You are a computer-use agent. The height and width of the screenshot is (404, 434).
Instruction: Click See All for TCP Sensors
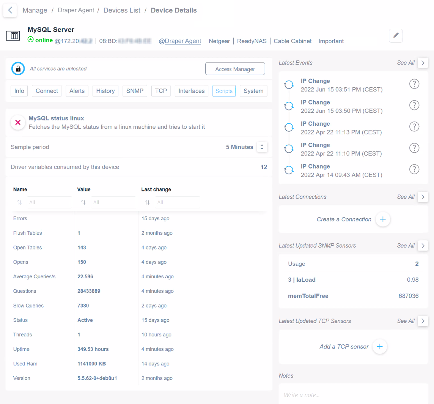406,321
